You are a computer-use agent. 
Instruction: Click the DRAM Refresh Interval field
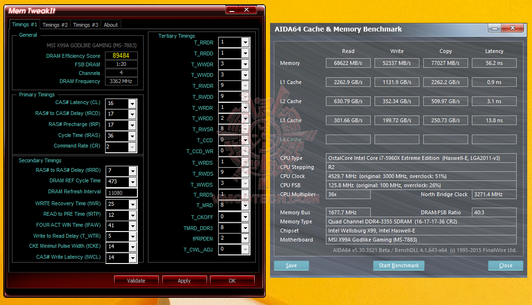tap(122, 193)
